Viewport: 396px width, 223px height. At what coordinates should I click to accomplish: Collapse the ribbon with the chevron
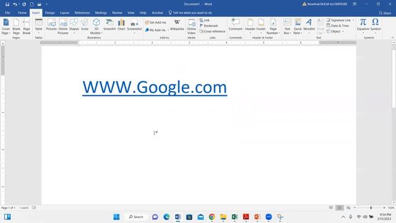(392, 37)
